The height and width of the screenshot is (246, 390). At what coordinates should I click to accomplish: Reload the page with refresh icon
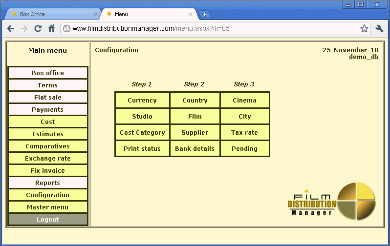tap(38, 29)
